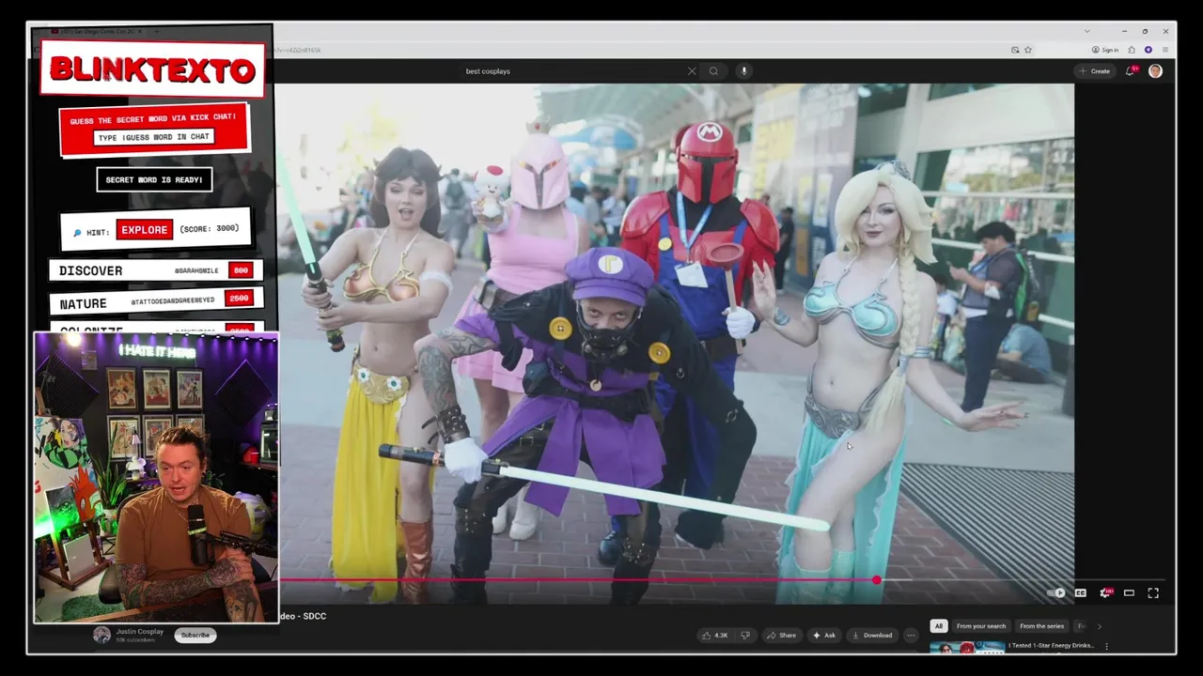Open the browser hamburger menu
Viewport: 1203px width, 676px height.
click(1165, 50)
